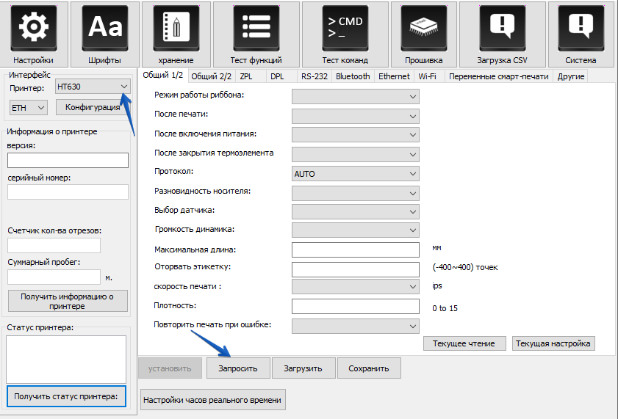Open the Режим работы риббона dropdown

(x=355, y=96)
